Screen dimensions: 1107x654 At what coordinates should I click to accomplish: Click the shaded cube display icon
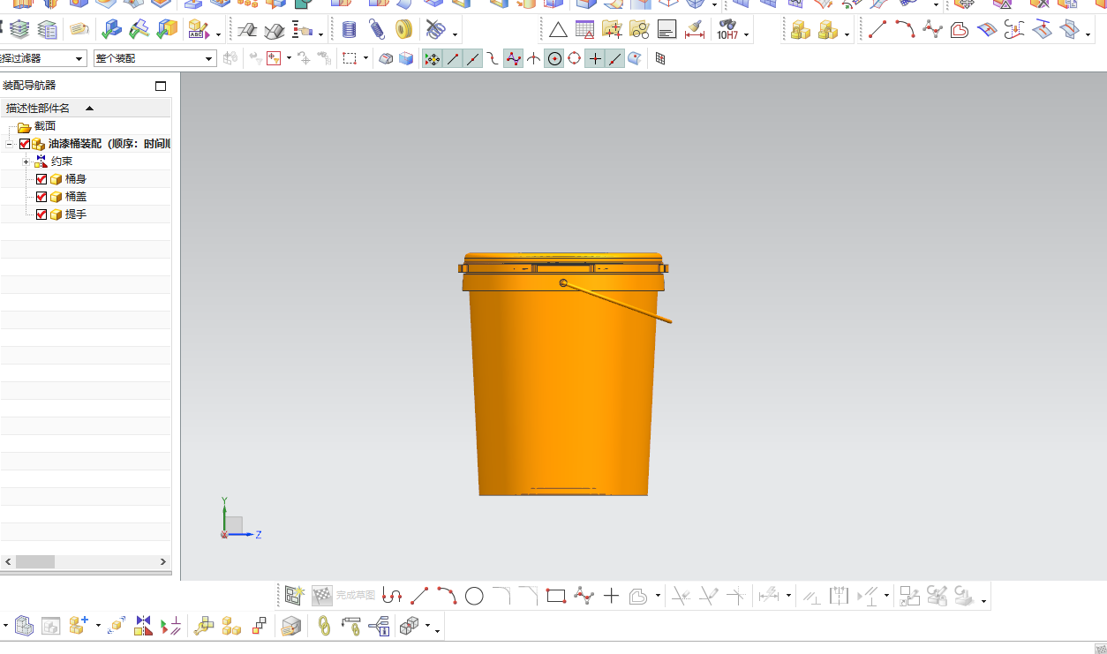[x=406, y=59]
